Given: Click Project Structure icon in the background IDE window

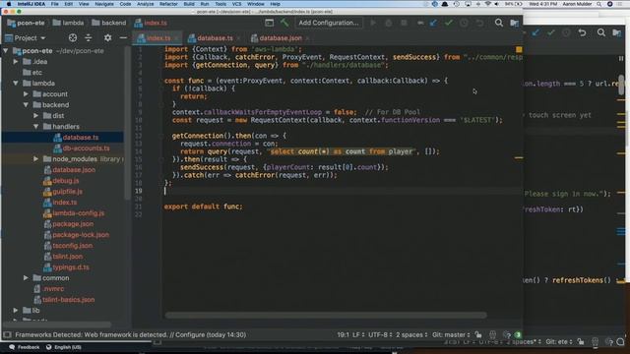Looking at the screenshot, I should tap(617, 32).
